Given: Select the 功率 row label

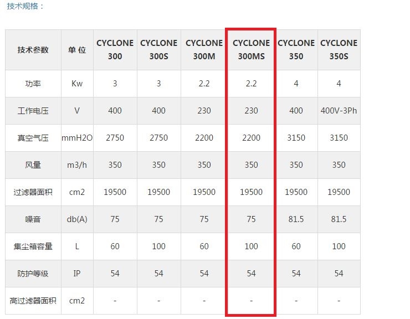Looking at the screenshot, I should pos(33,84).
